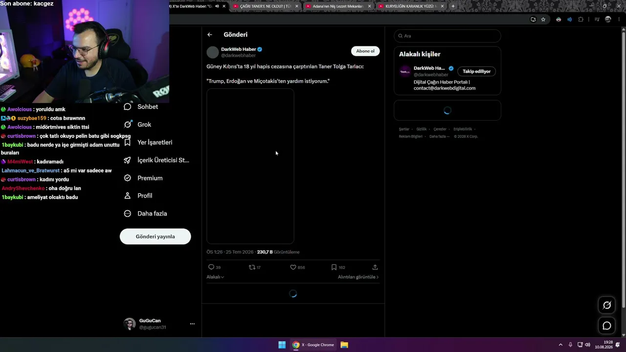This screenshot has height=352, width=626.
Task: Open a new Chrome tab
Action: [453, 6]
